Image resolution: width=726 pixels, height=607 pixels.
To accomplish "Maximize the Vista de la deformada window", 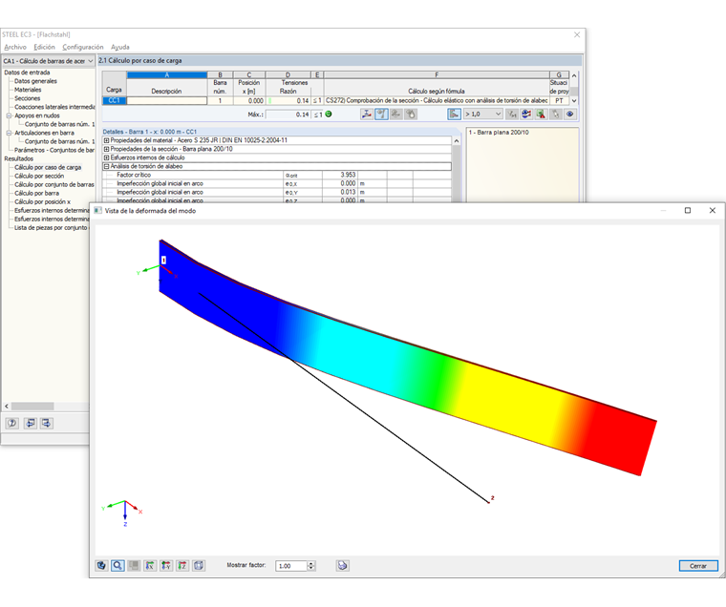I will point(688,211).
